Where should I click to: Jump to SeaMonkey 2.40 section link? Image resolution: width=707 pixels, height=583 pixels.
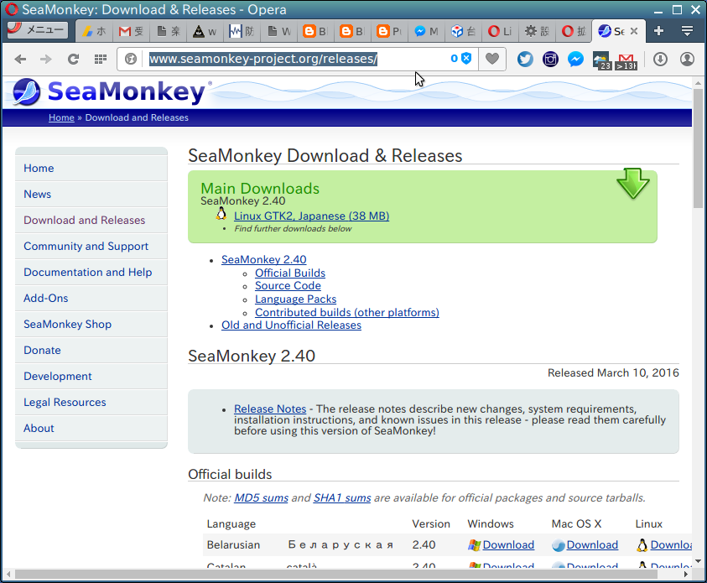[x=264, y=260]
